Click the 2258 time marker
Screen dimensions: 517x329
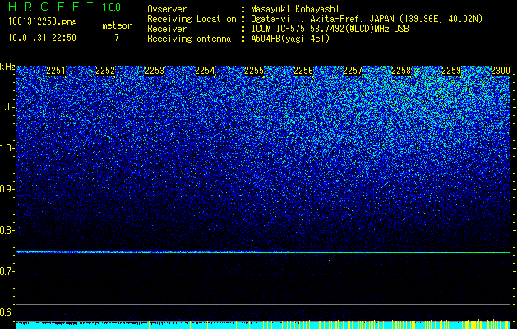401,71
